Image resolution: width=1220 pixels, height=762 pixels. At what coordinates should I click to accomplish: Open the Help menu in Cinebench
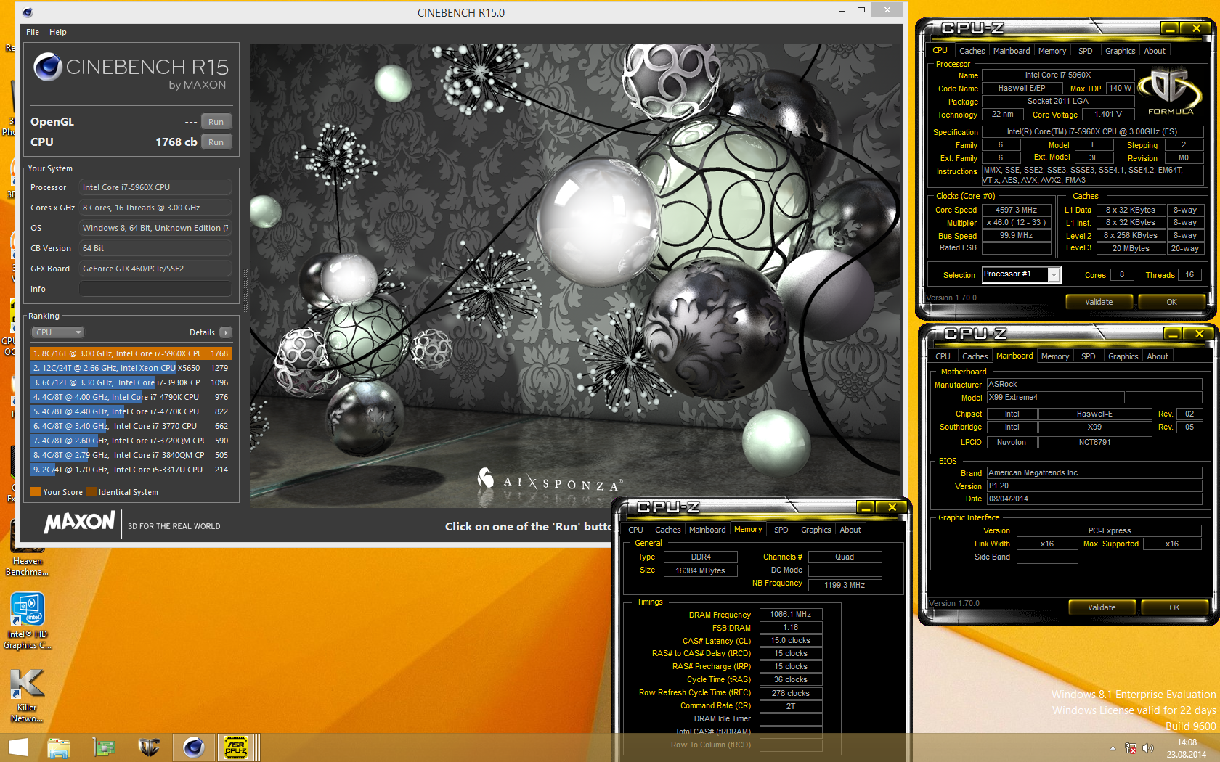click(x=58, y=32)
